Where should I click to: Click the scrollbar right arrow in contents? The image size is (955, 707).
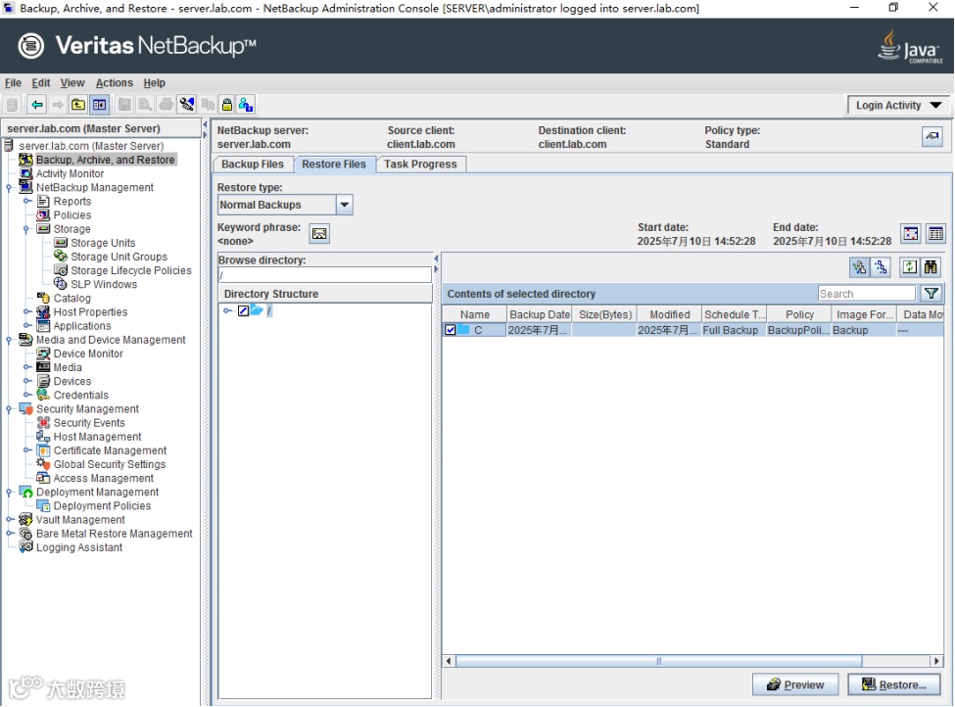(x=936, y=661)
